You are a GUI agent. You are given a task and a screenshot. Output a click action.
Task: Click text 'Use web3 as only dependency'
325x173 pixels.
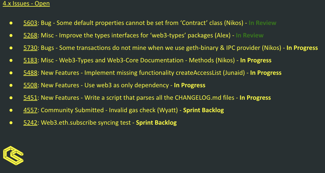pos(126,85)
